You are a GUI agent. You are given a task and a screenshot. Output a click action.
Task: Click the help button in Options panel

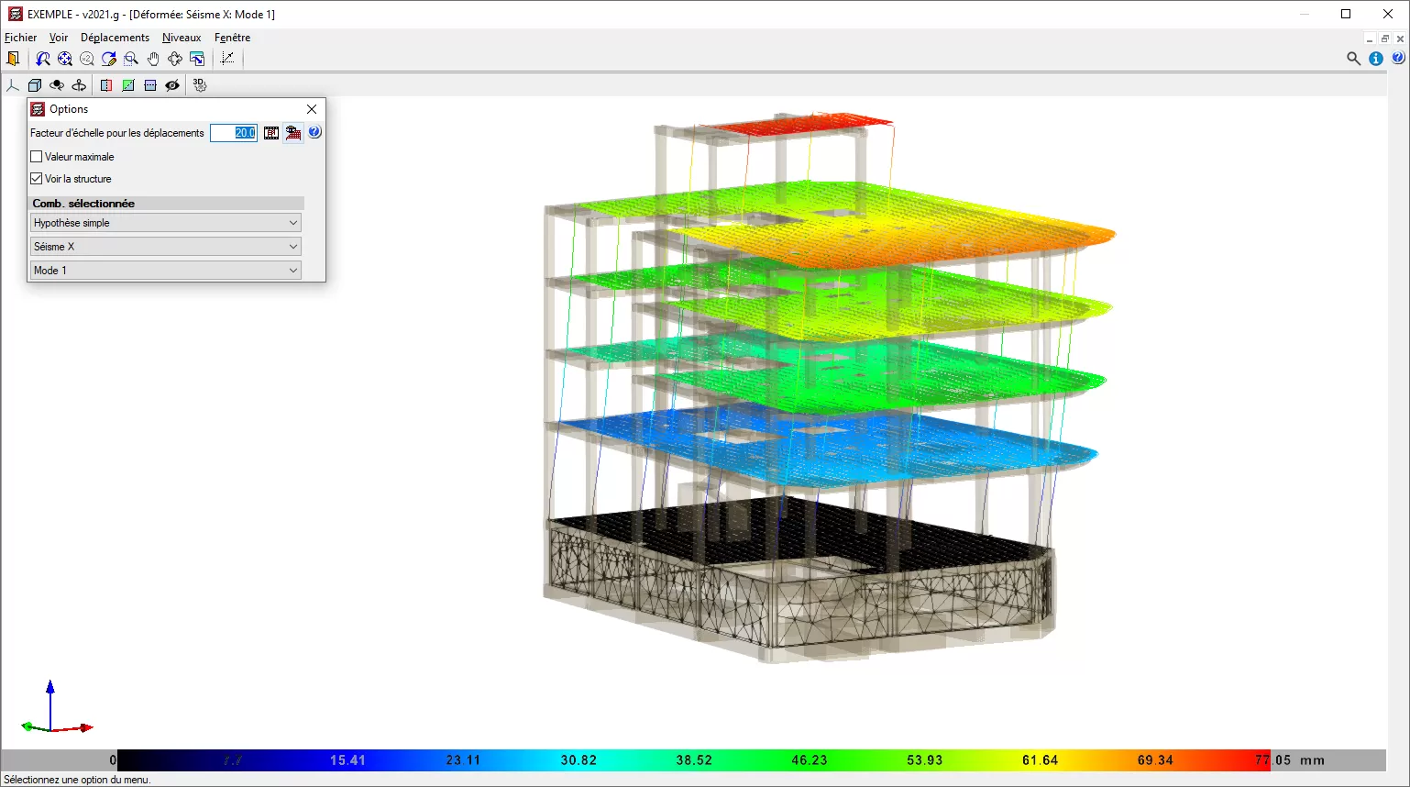click(x=314, y=133)
